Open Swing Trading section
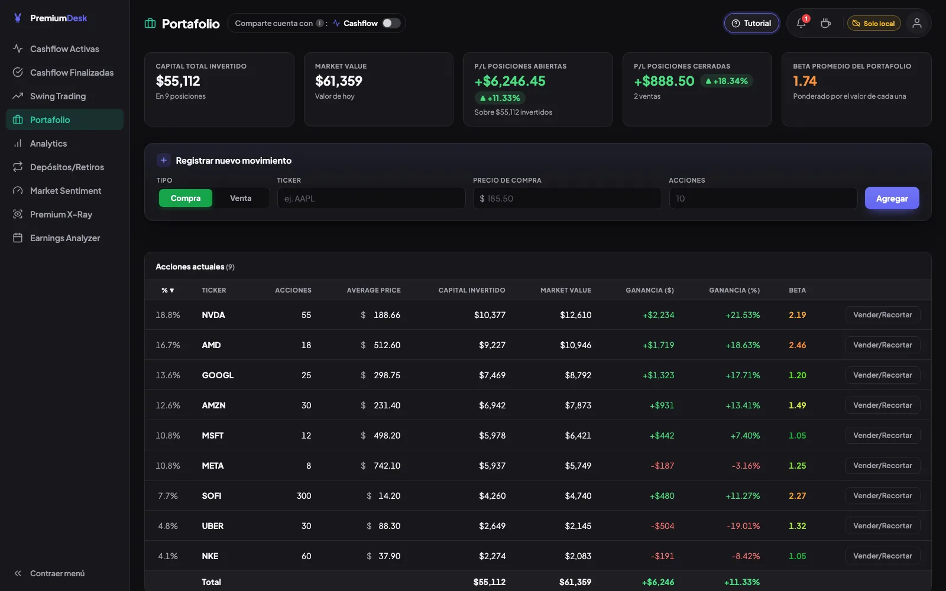Image resolution: width=946 pixels, height=591 pixels. click(x=65, y=96)
